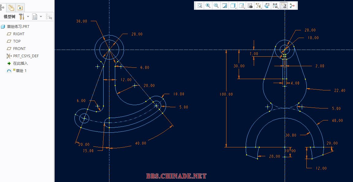
Task: Toggle the highlighted annotation display eye icon
Action: point(284,6)
